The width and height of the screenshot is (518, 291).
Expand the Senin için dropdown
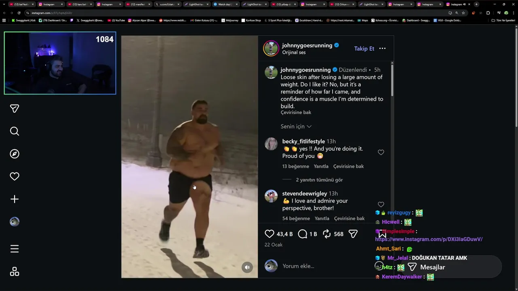point(296,127)
